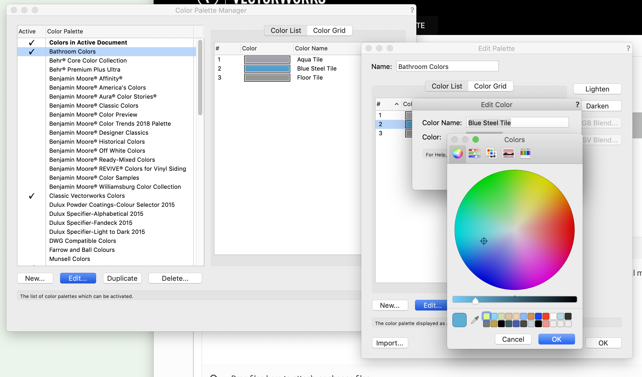
Task: Switch to Color Grid view in Edit Palette
Action: click(491, 86)
